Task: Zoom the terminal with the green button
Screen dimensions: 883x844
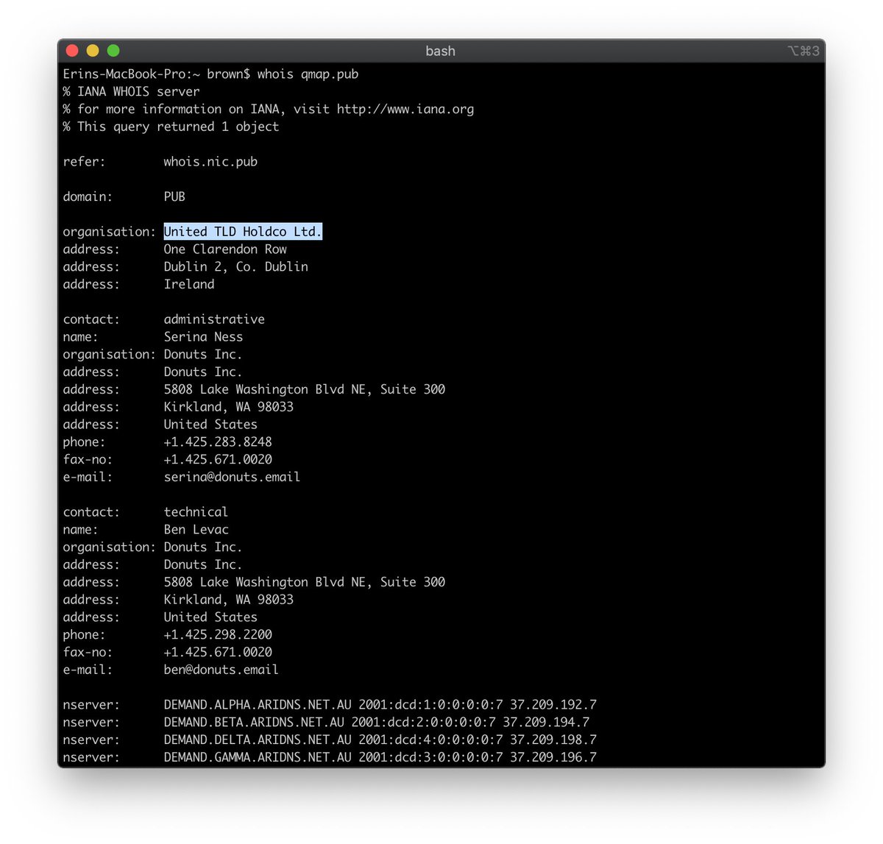Action: click(113, 51)
